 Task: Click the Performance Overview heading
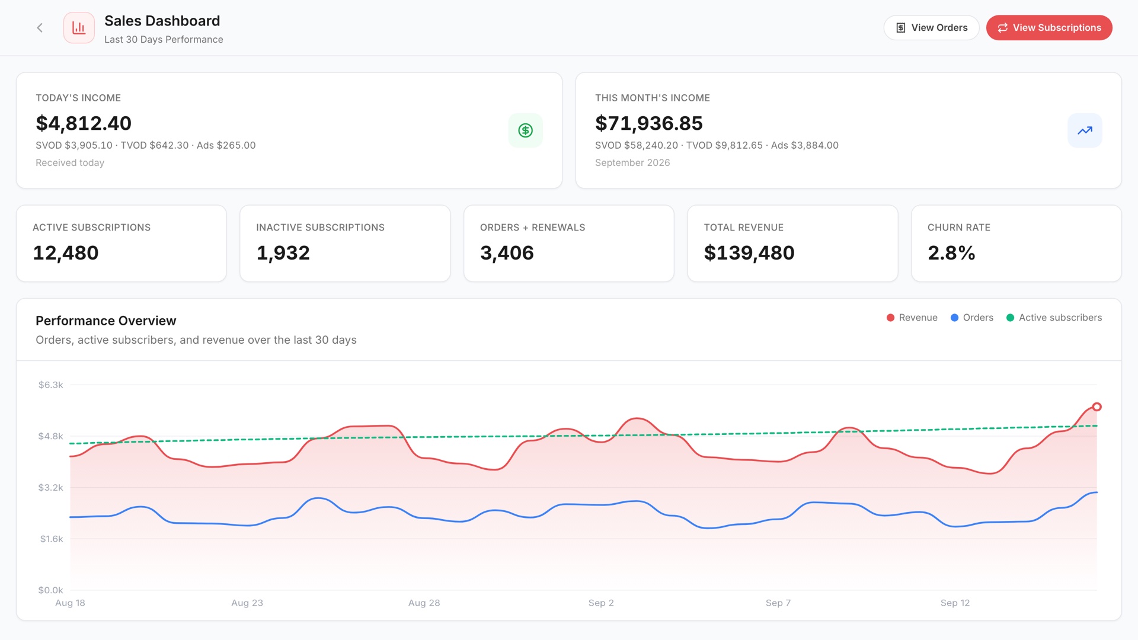(106, 321)
